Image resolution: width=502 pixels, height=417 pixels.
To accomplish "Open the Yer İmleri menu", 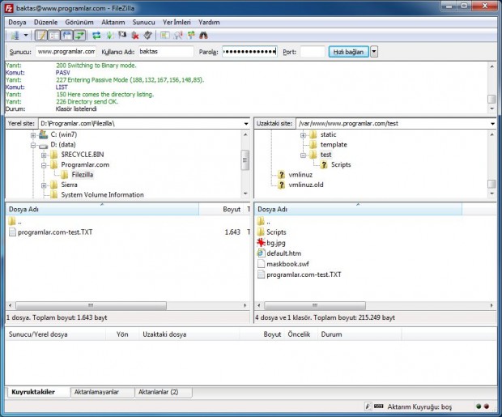I will [177, 22].
